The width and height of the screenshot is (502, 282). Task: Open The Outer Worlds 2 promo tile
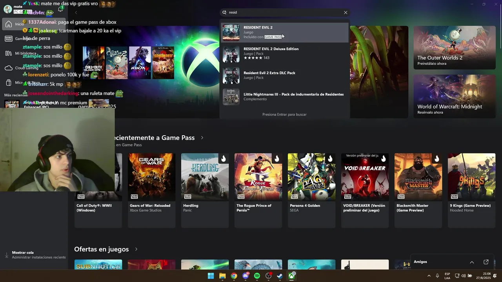click(x=455, y=47)
